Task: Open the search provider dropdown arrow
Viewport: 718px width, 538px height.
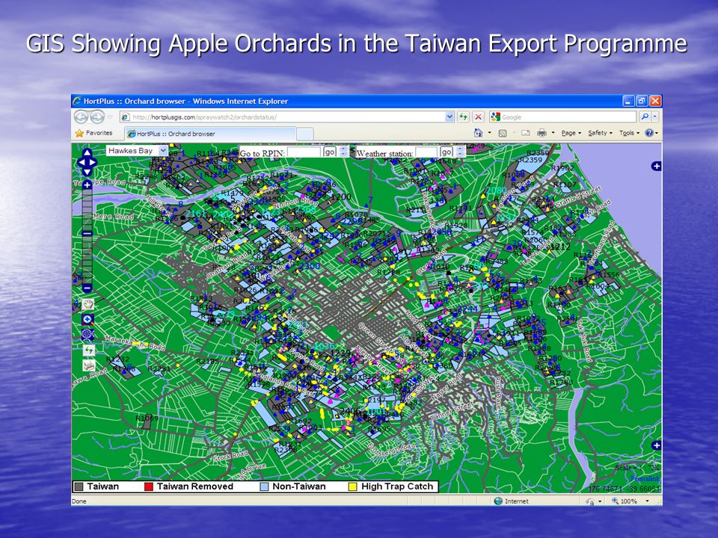Action: [655, 117]
